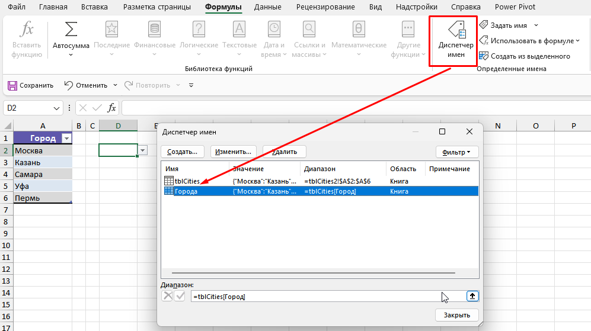This screenshot has height=331, width=591.
Task: Expand the Name Box dropdown arrow
Action: coord(57,108)
